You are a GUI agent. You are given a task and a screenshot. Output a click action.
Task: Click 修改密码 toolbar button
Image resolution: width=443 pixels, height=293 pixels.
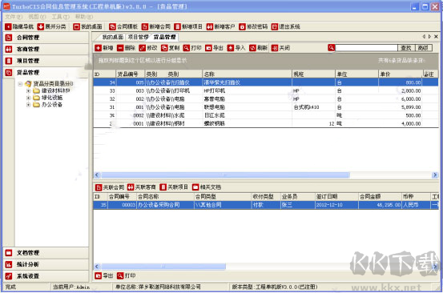253,26
